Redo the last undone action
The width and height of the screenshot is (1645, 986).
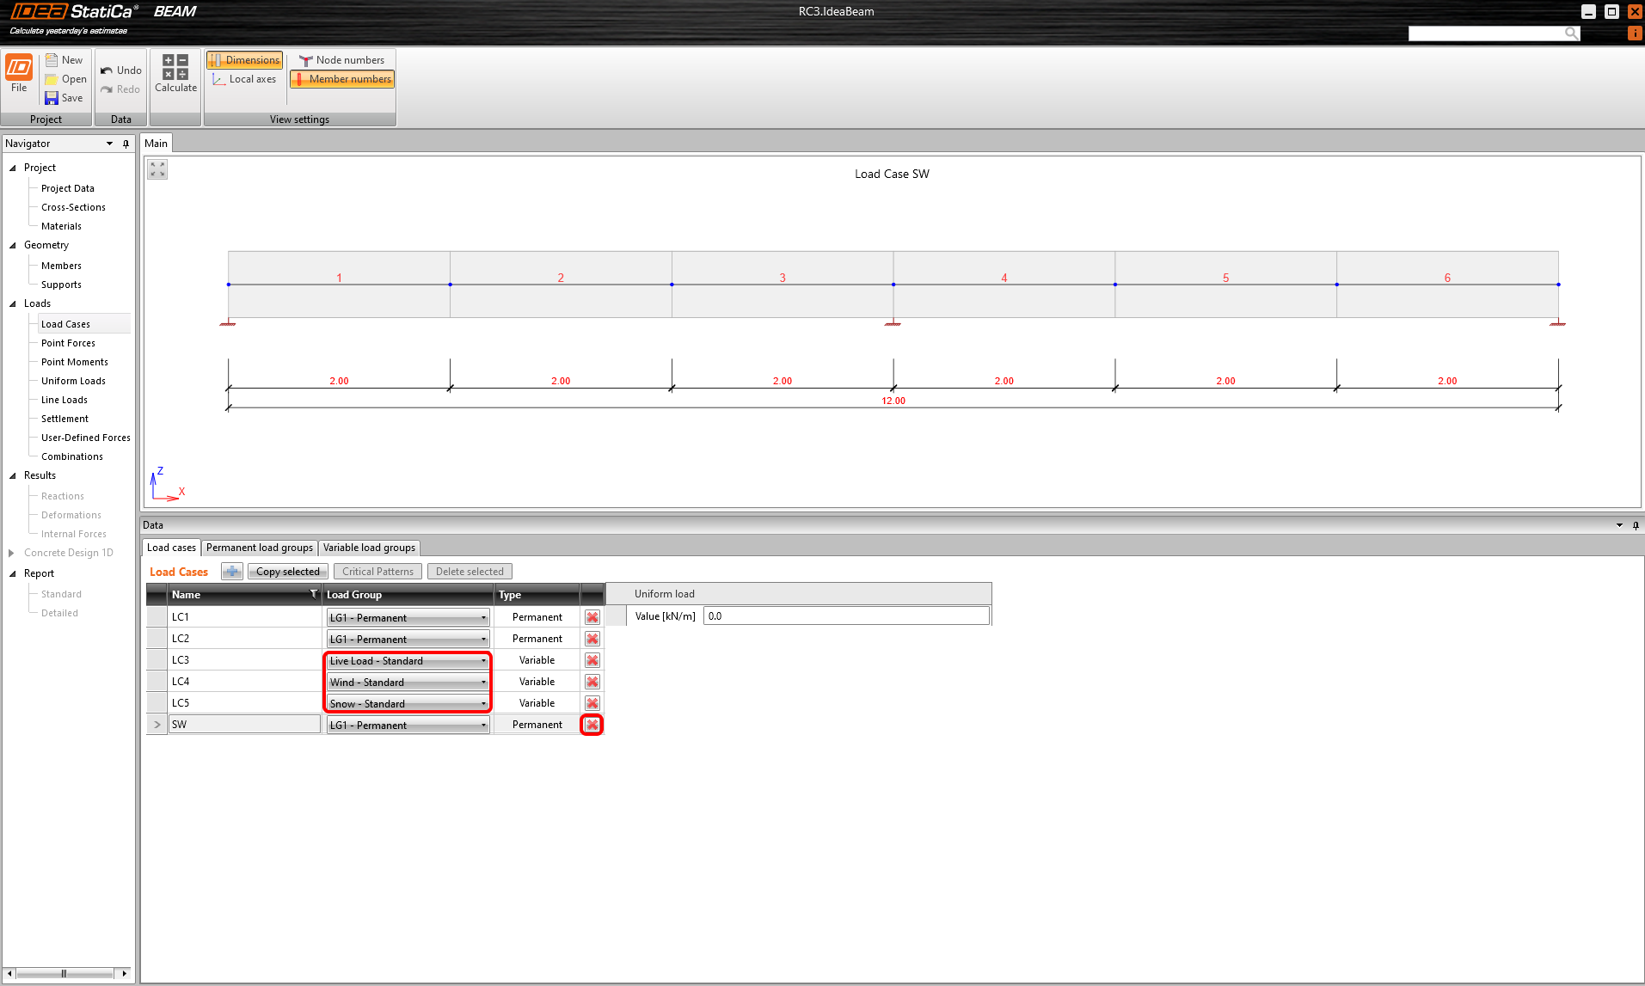pos(120,89)
